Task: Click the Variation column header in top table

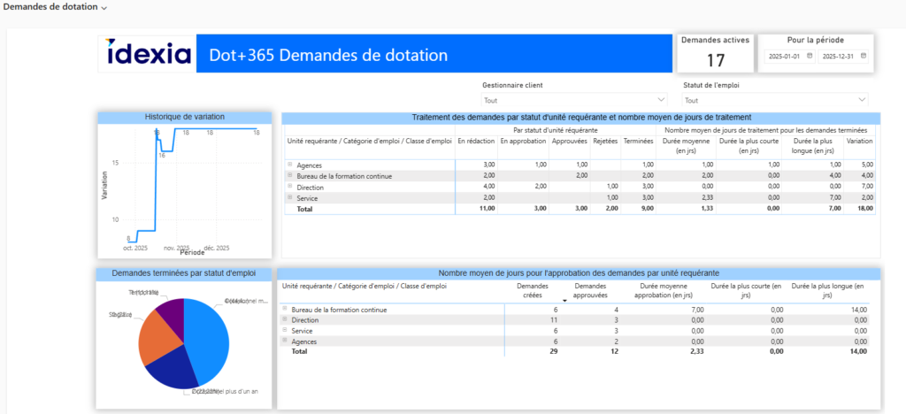Action: (859, 141)
